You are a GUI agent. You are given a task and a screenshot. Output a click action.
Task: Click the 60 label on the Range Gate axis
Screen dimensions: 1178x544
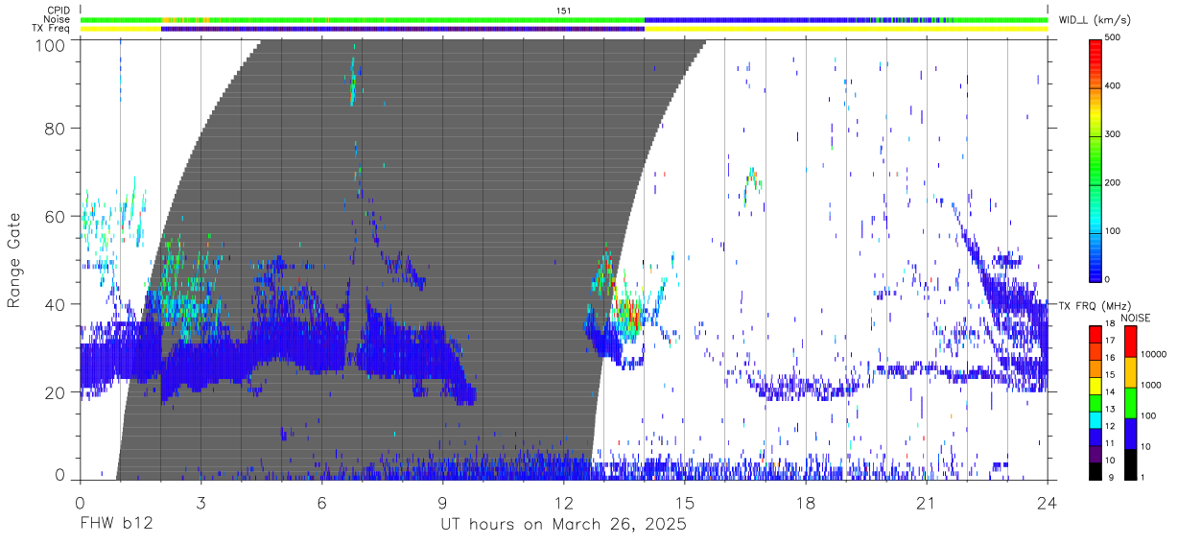[x=57, y=216]
